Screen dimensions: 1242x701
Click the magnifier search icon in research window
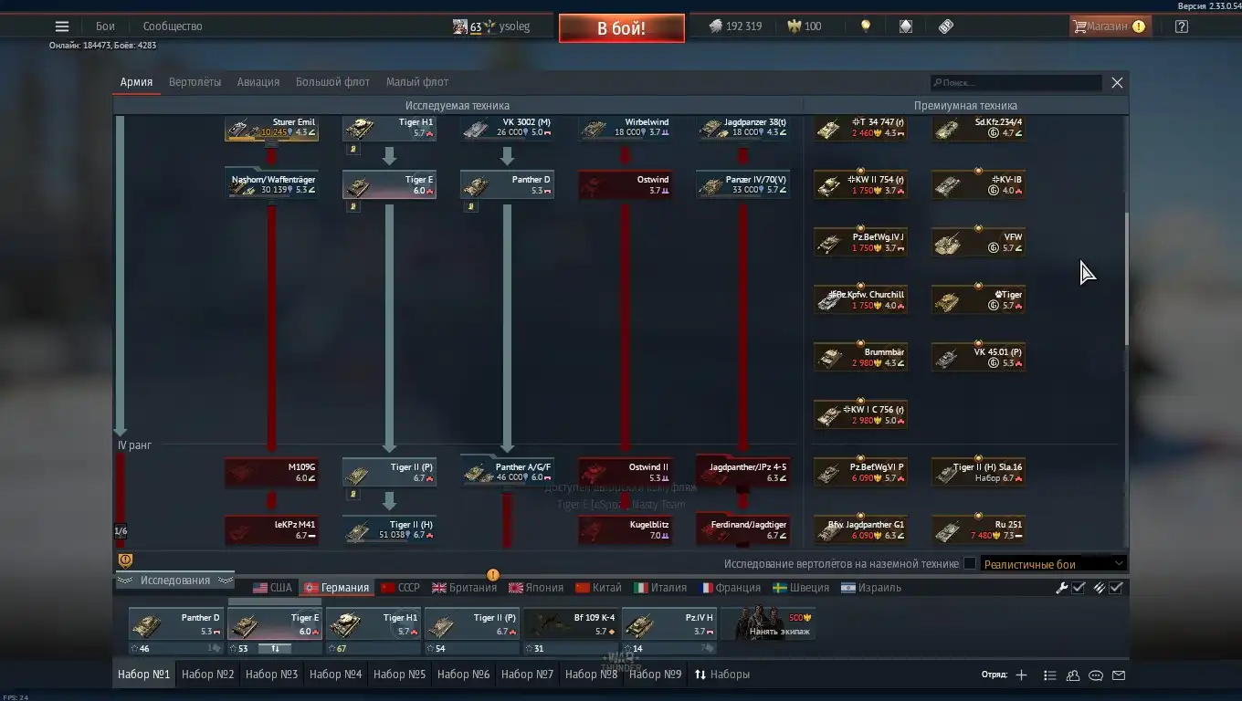pos(938,83)
